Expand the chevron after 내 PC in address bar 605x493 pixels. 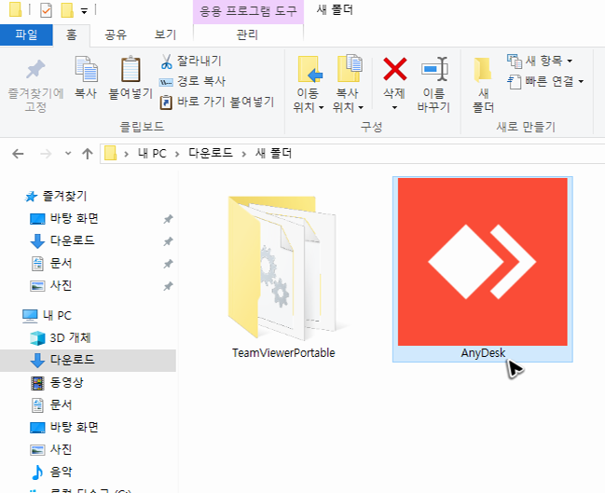tap(177, 154)
